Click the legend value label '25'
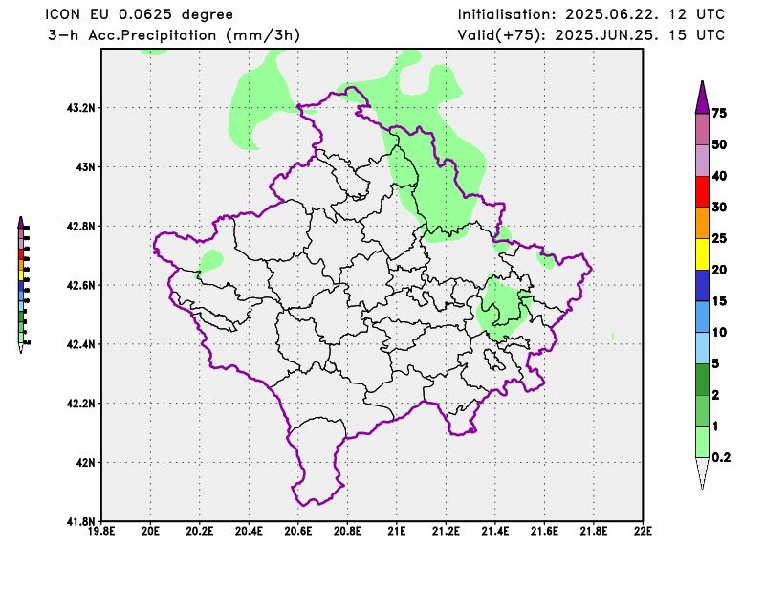 pyautogui.click(x=719, y=238)
